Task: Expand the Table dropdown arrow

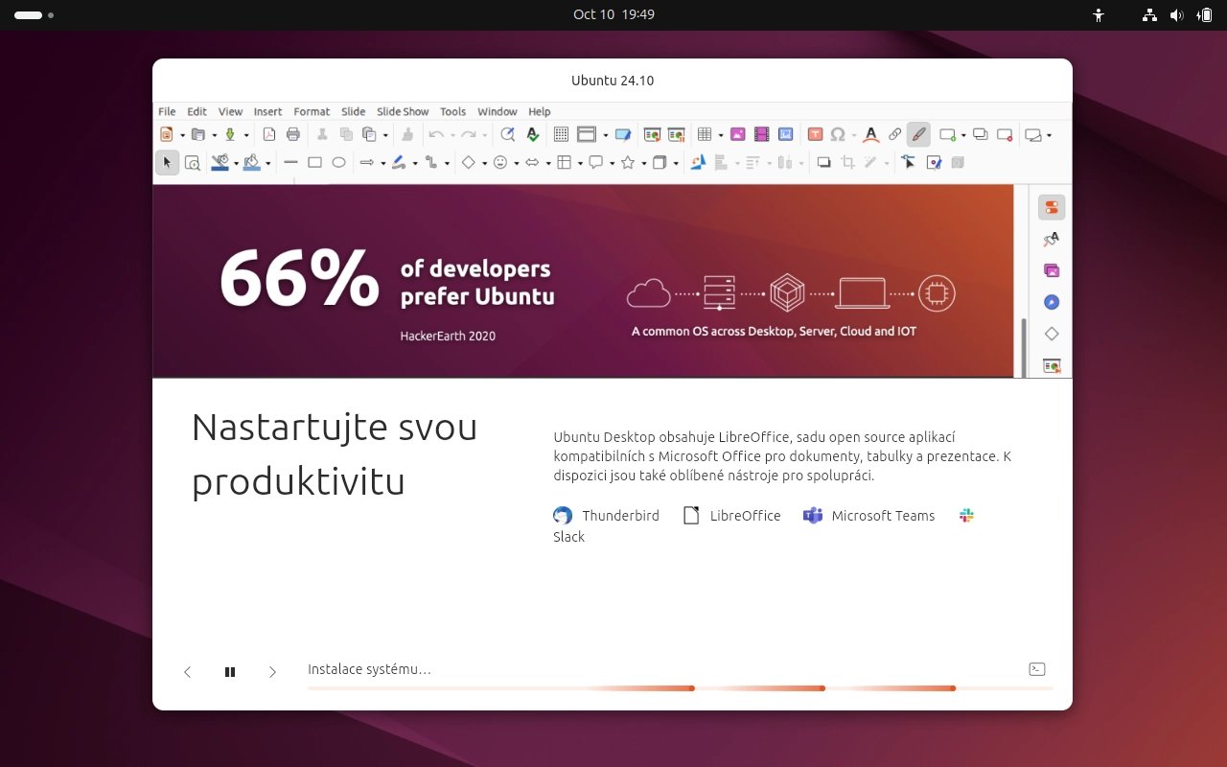Action: click(720, 135)
